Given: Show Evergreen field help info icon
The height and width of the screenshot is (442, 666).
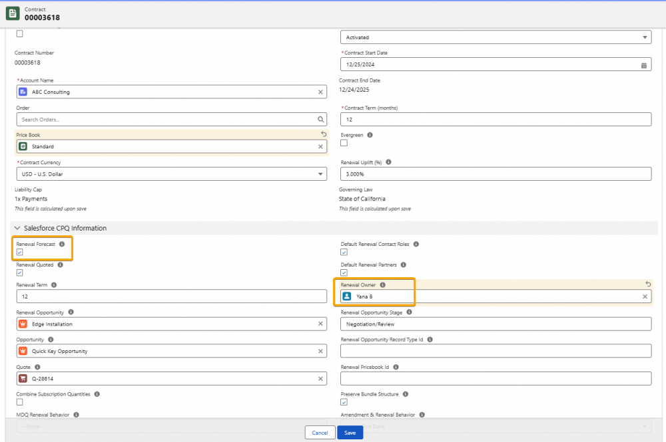Looking at the screenshot, I should [370, 135].
